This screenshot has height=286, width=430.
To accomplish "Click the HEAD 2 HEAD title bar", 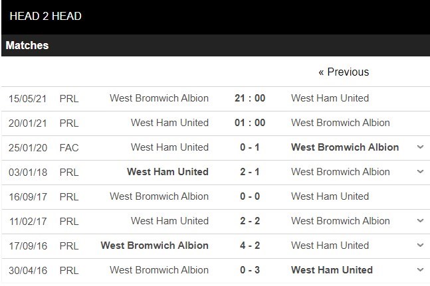I will tap(46, 16).
